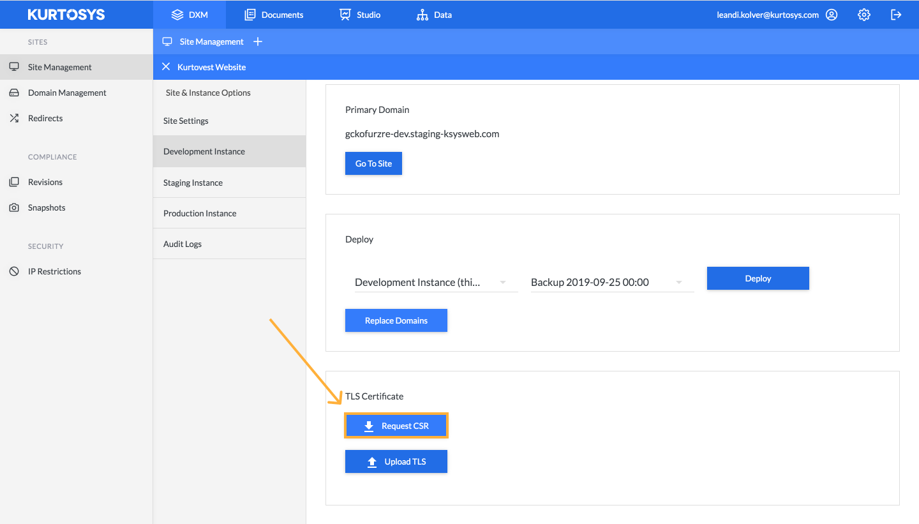This screenshot has height=524, width=919.
Task: Click the Site Management tab label
Action: 211,41
